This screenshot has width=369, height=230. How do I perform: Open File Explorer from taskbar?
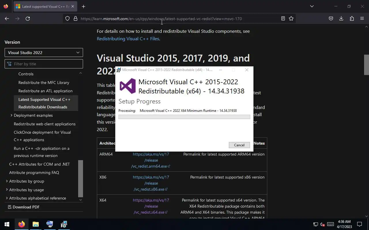35,224
